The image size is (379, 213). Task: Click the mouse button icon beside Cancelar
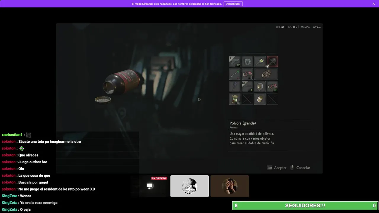pyautogui.click(x=292, y=167)
